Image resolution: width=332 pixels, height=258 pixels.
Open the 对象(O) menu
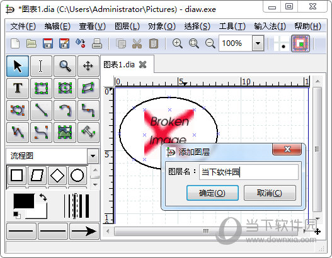(162, 26)
